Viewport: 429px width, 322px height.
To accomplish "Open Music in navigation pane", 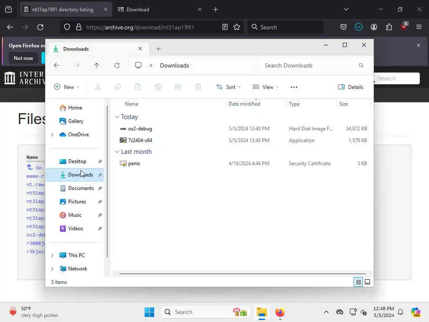I will point(75,215).
